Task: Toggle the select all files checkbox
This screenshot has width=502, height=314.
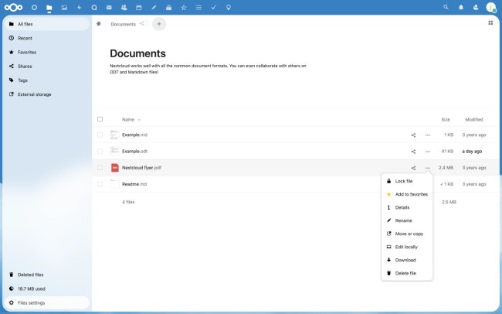Action: click(100, 119)
